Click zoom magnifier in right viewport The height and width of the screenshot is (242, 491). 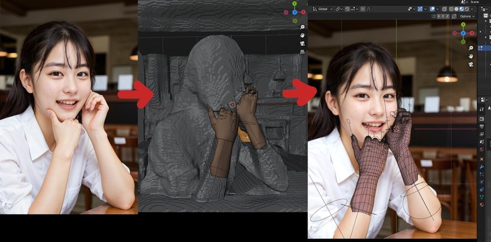pos(471,48)
